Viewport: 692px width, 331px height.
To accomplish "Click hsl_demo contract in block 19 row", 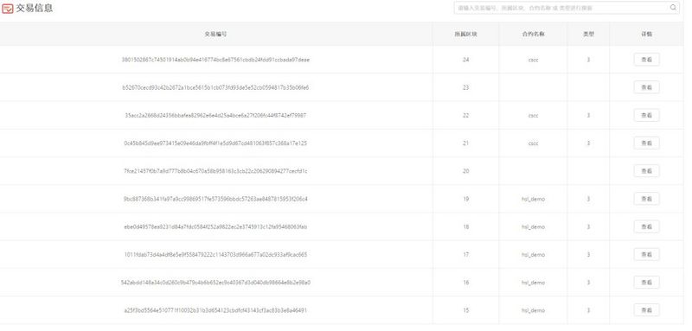I will (533, 199).
